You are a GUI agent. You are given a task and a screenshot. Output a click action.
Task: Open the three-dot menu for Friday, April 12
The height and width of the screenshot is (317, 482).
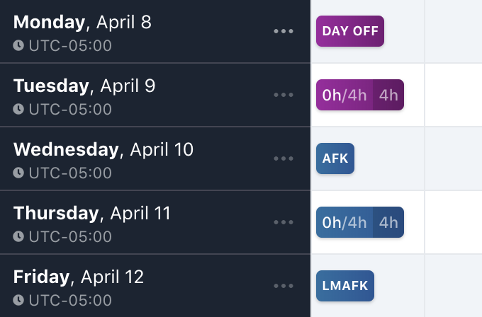click(284, 286)
